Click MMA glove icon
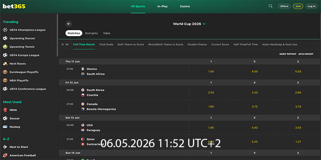 (5, 110)
